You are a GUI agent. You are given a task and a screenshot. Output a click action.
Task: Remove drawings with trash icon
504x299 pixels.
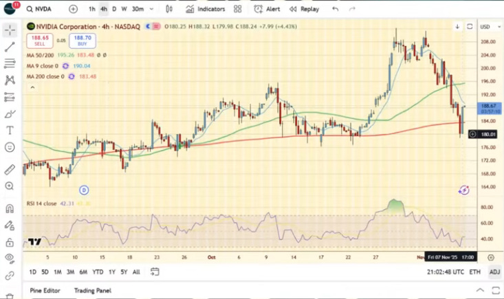10,296
